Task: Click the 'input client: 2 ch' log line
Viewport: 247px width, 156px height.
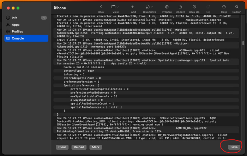Action: 140,40
